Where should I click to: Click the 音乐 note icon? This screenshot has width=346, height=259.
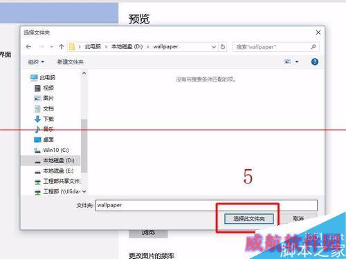(x=37, y=129)
